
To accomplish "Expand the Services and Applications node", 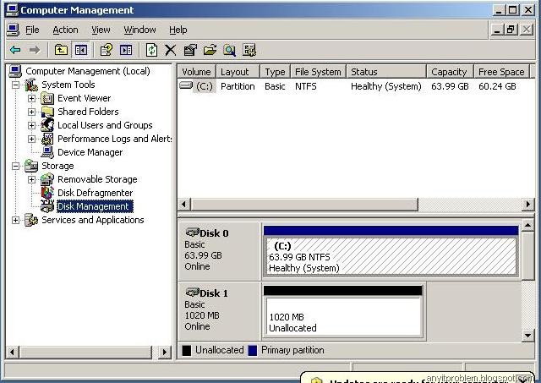I will coord(15,220).
